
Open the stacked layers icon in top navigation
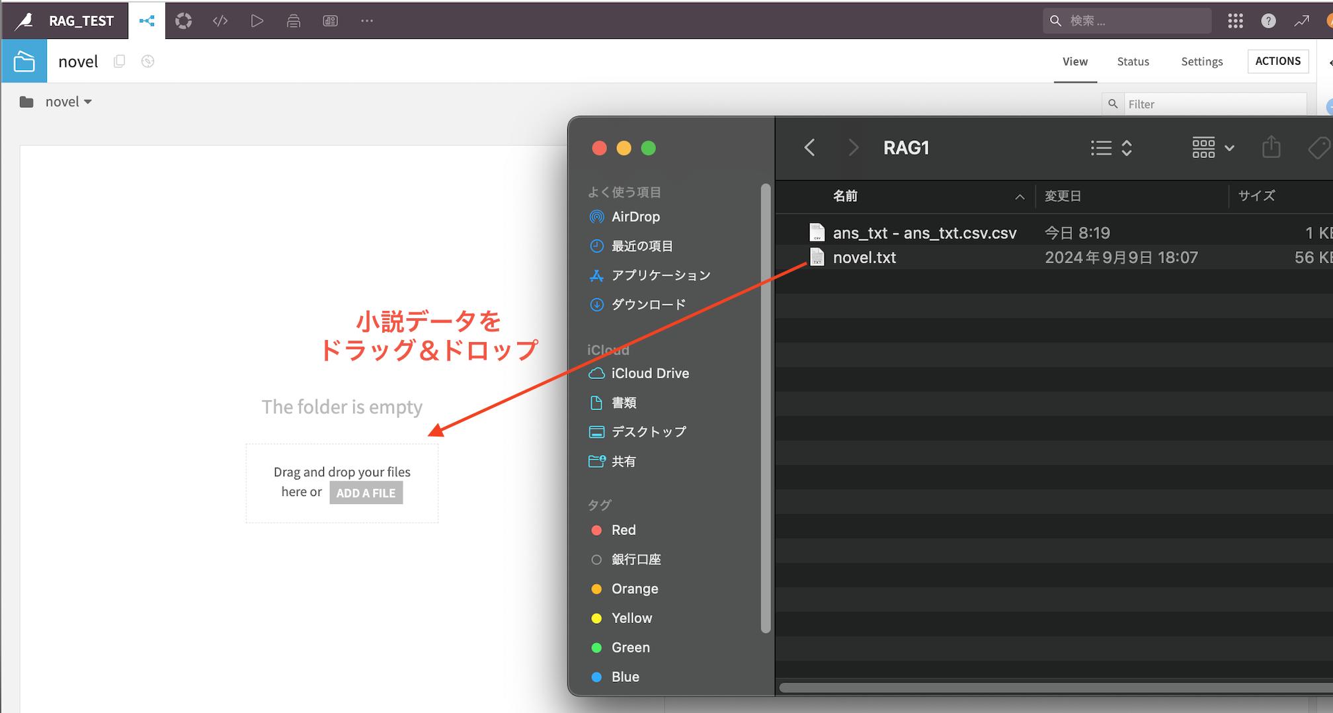coord(294,21)
